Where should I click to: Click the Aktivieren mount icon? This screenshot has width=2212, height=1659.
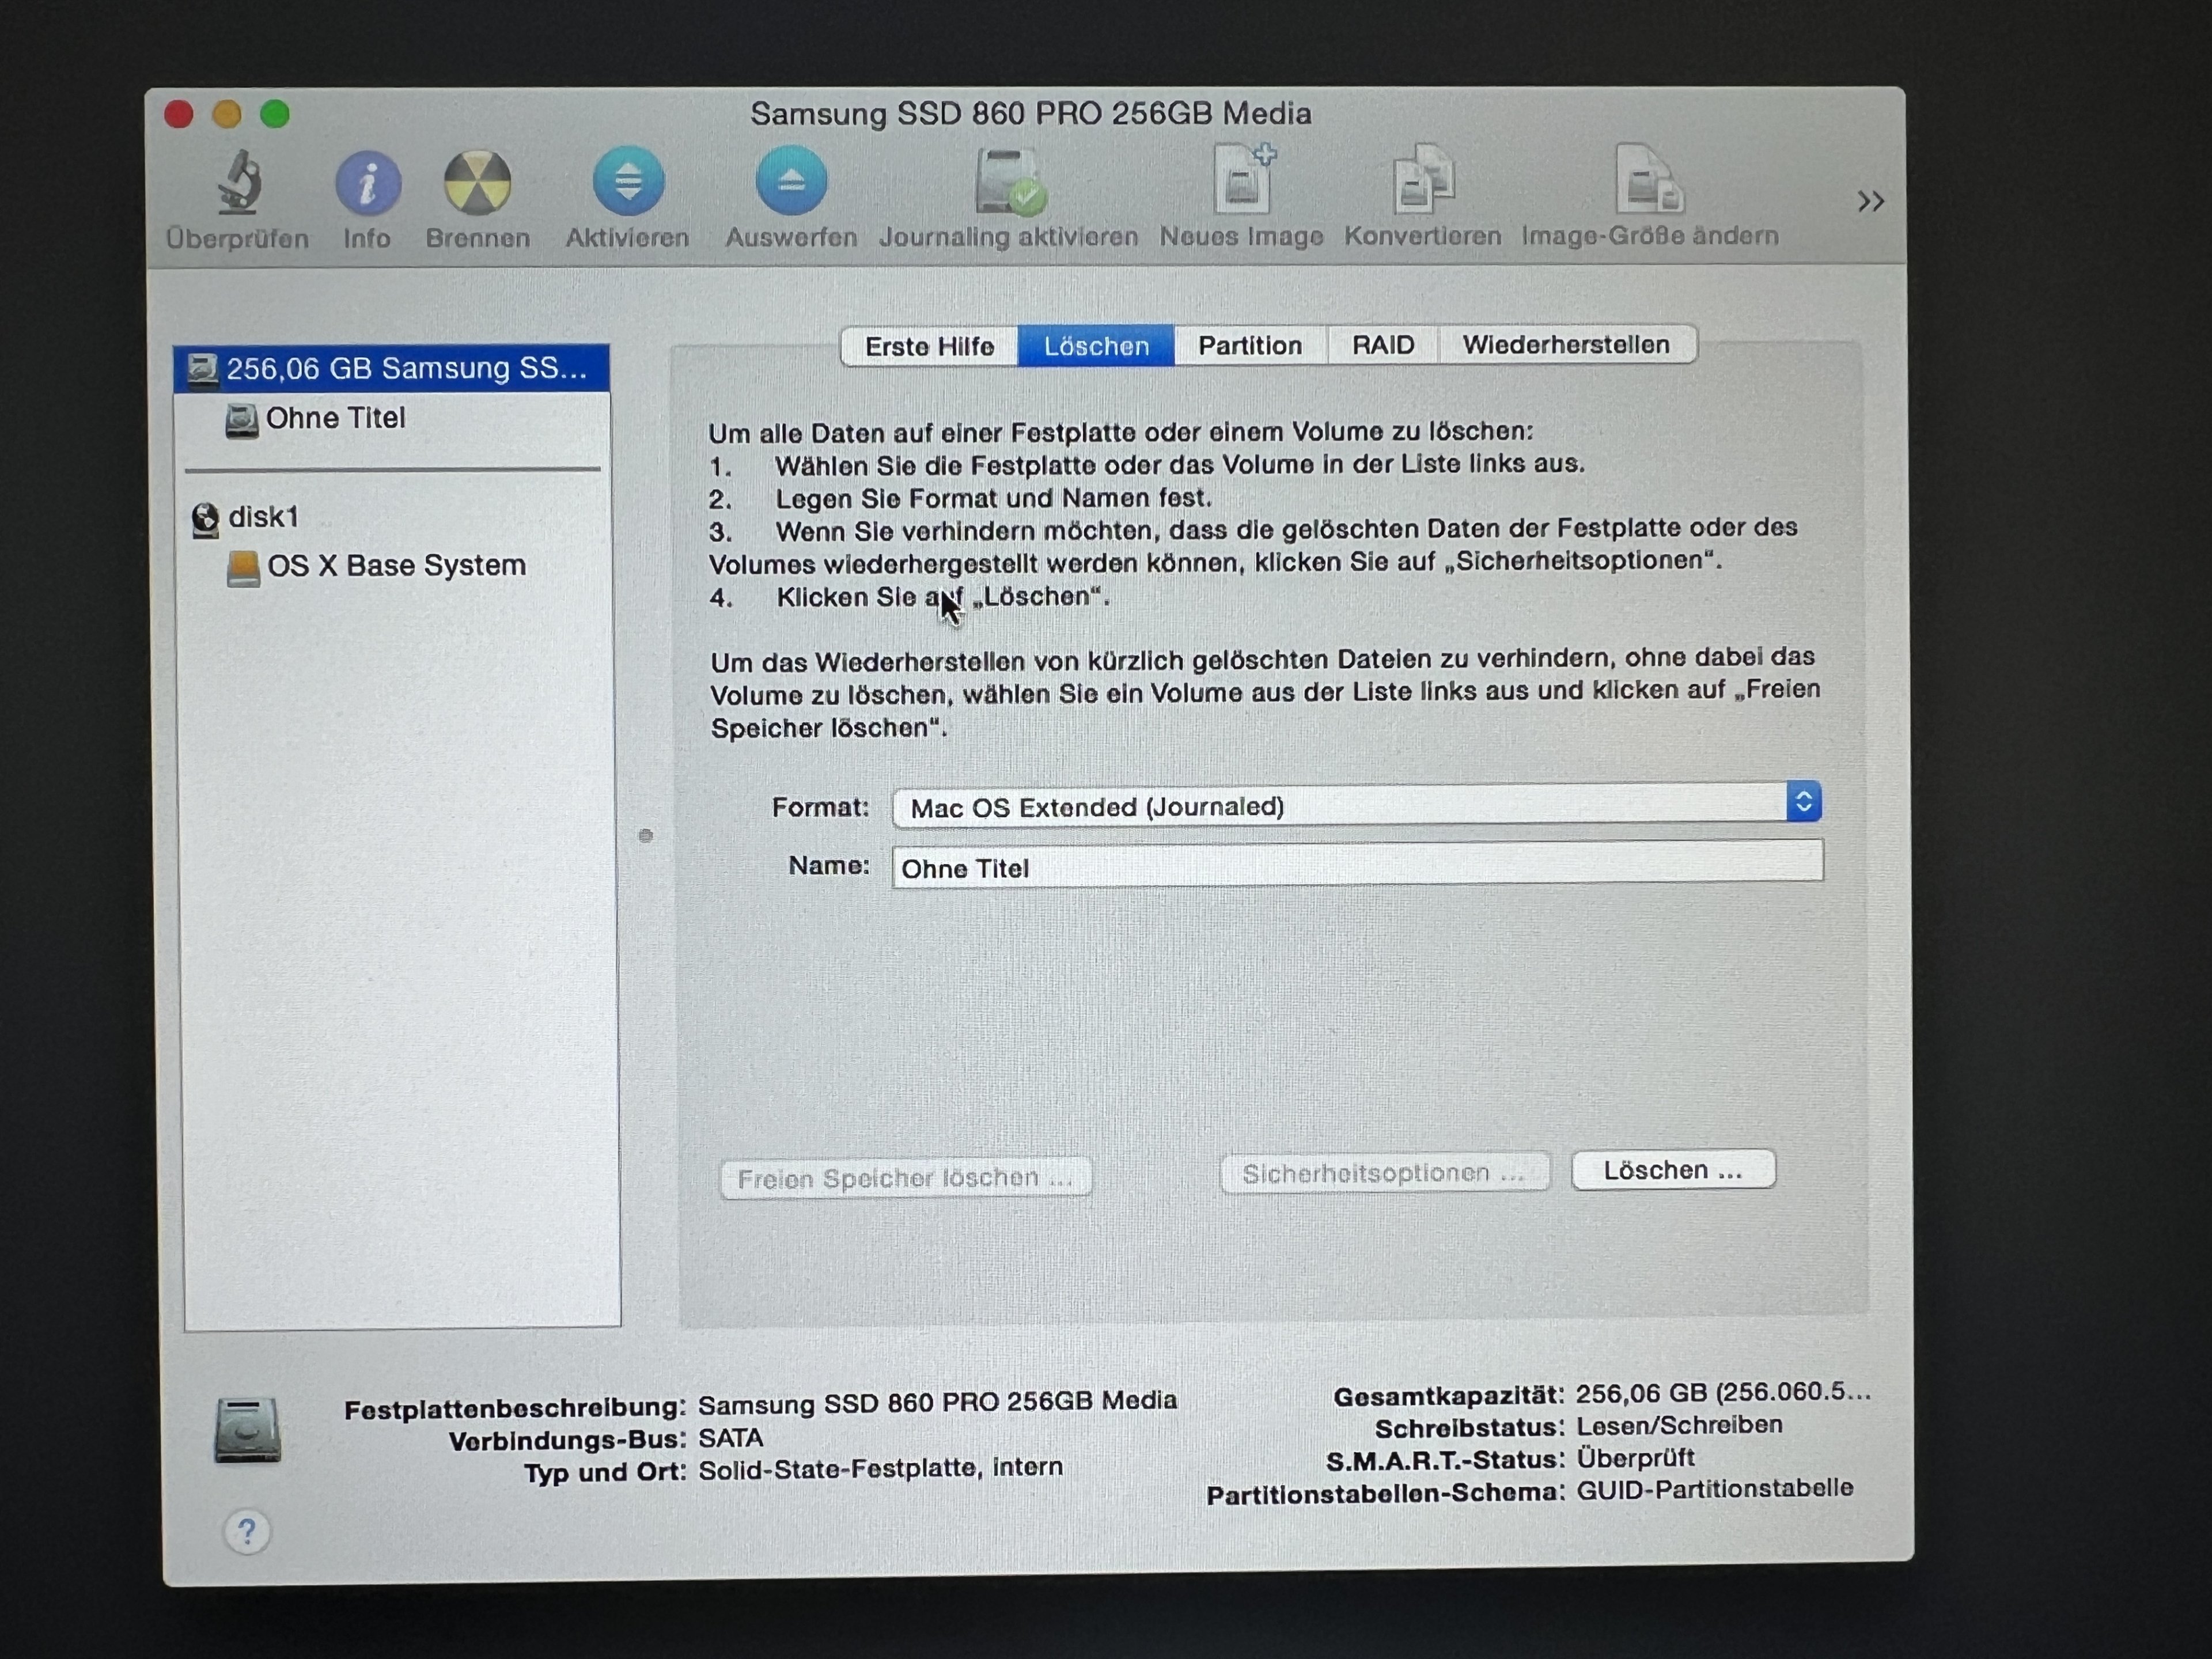[628, 181]
